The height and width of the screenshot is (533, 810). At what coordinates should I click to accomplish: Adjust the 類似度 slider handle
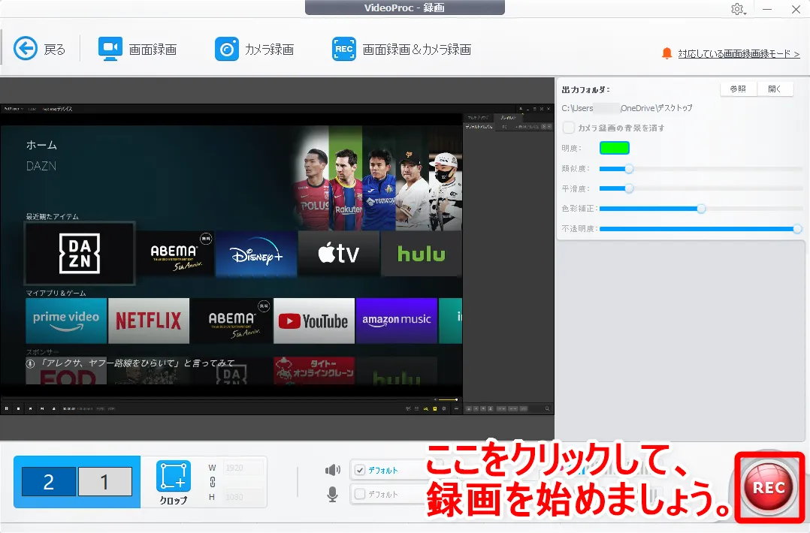(x=629, y=169)
